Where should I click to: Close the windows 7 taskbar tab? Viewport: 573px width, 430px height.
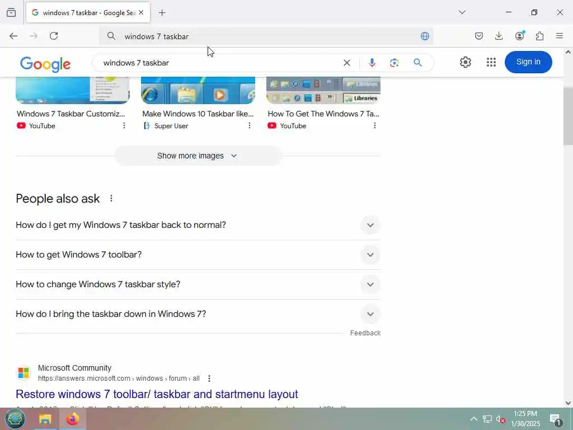[x=141, y=12]
